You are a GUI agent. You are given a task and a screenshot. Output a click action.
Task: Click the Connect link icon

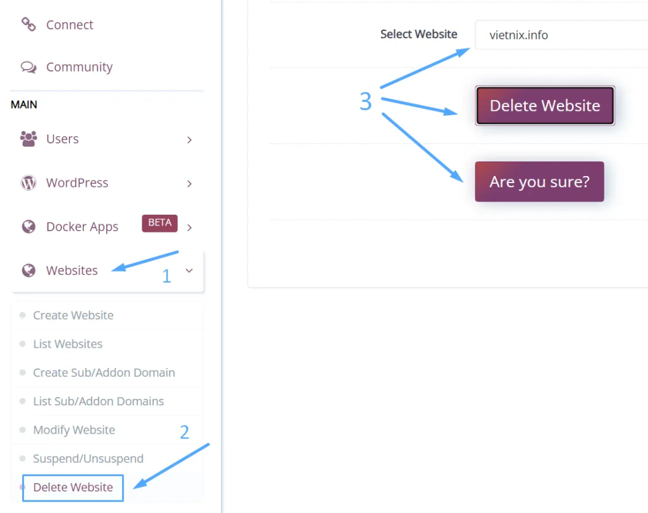click(28, 25)
